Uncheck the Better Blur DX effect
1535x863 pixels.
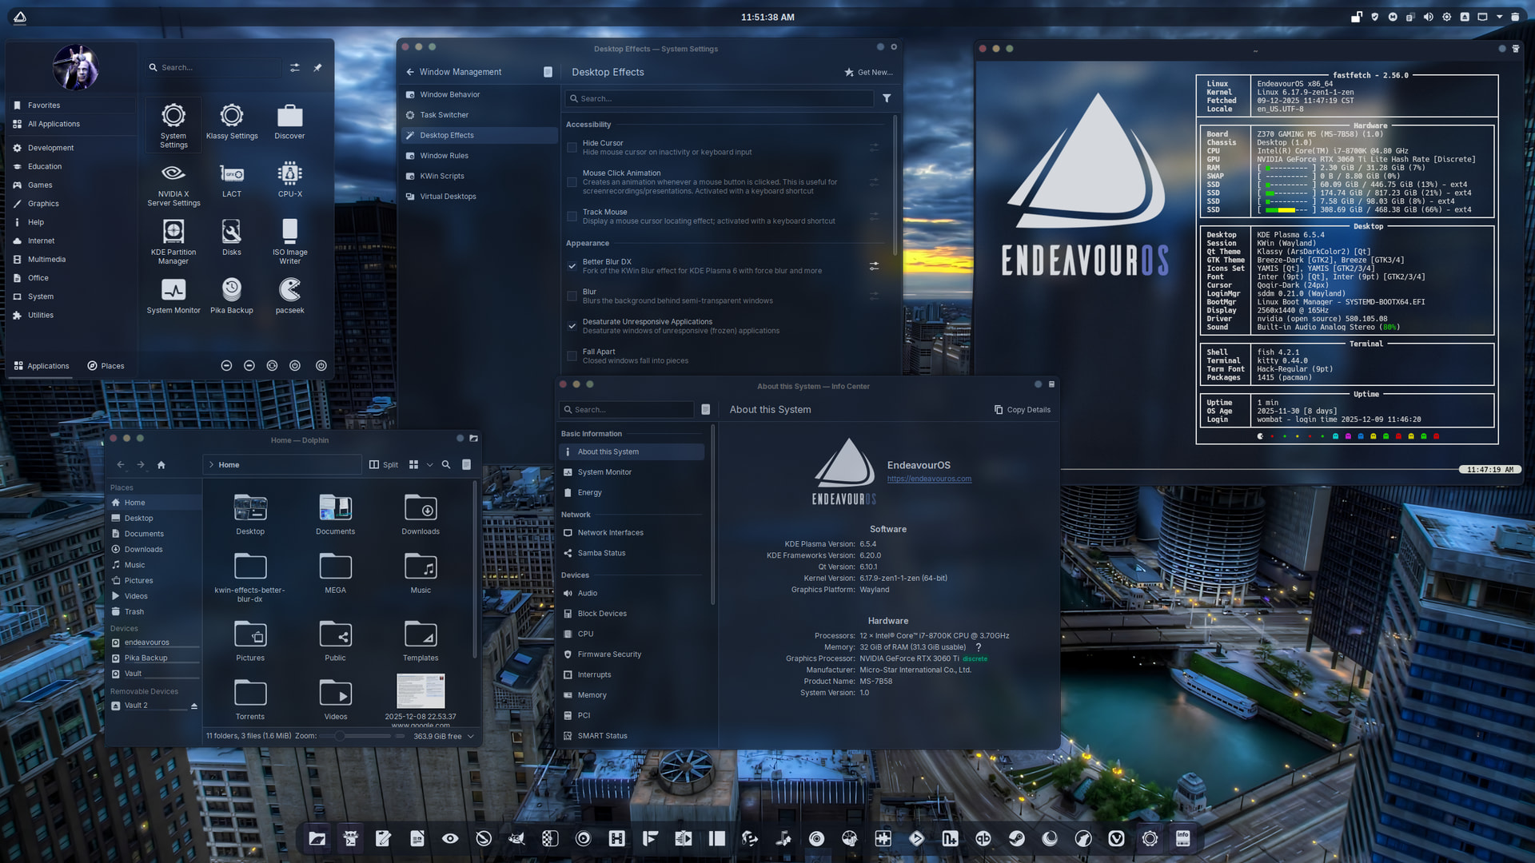(572, 266)
